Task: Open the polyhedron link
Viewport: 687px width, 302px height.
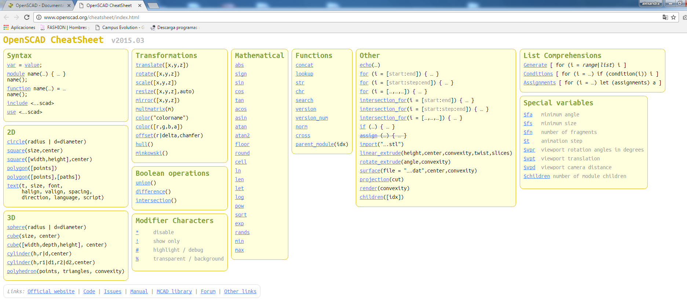Action: click(22, 271)
